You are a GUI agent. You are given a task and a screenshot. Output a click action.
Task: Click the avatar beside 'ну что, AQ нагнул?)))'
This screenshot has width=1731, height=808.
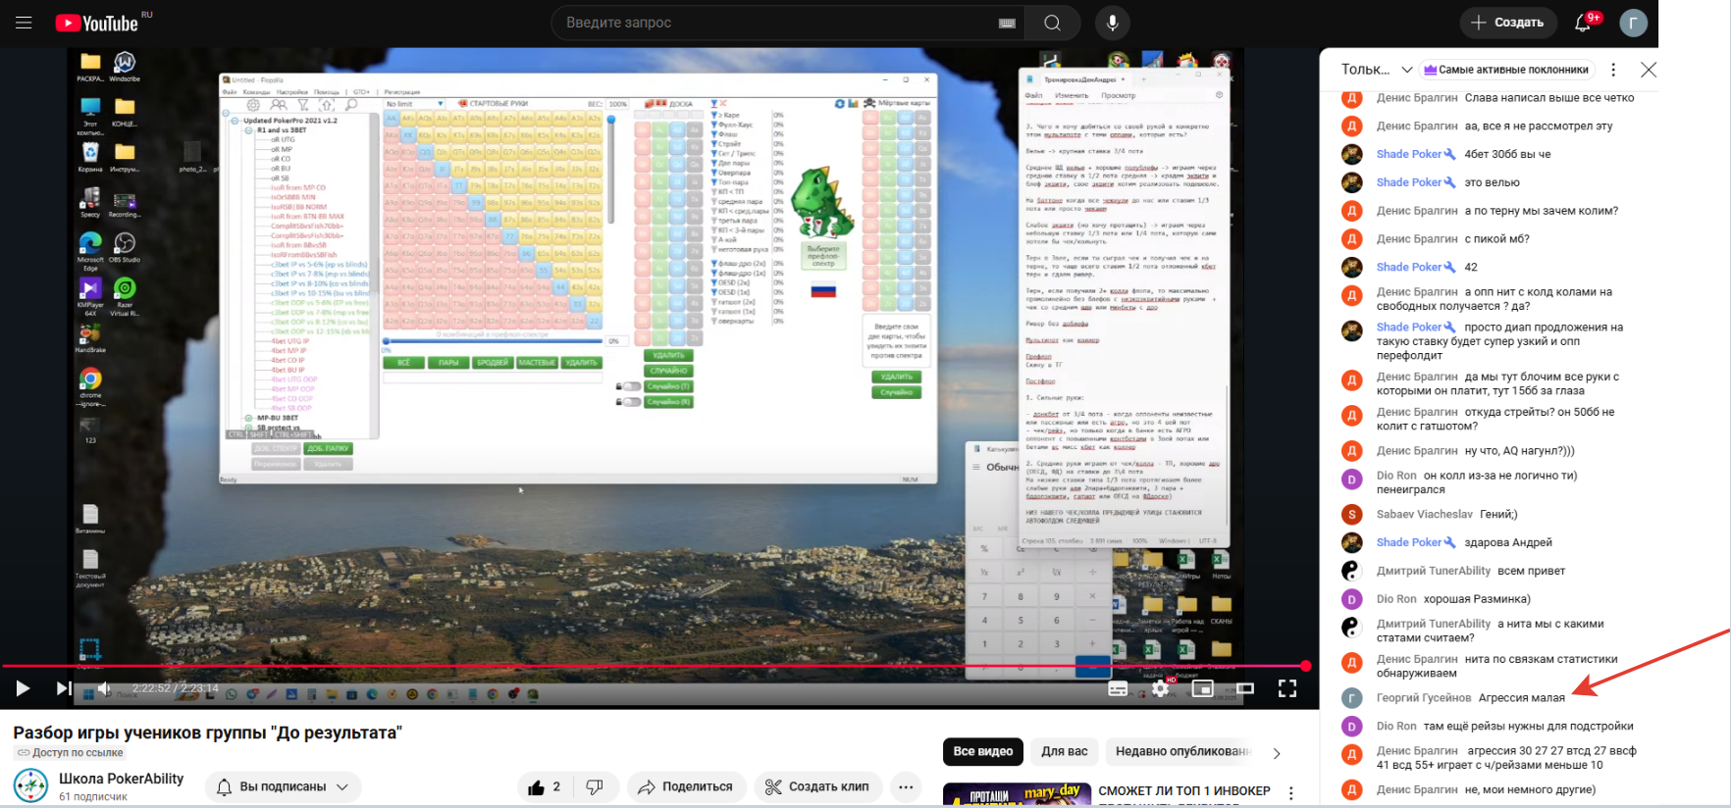[1352, 451]
